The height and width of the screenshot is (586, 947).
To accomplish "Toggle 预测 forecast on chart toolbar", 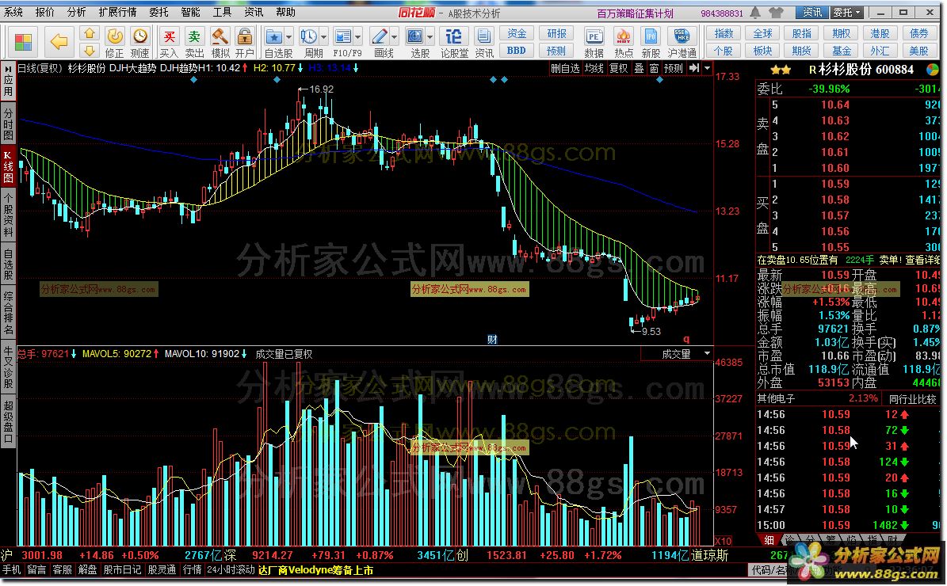I will [x=674, y=68].
